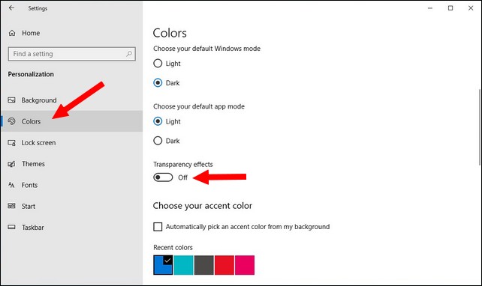Click the Colors page title
The height and width of the screenshot is (286, 482).
(170, 33)
